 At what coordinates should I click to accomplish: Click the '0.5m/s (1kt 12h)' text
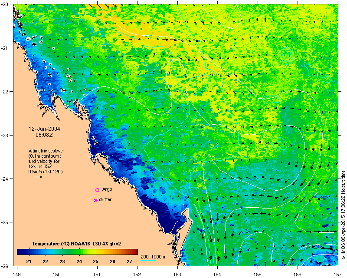(x=46, y=172)
